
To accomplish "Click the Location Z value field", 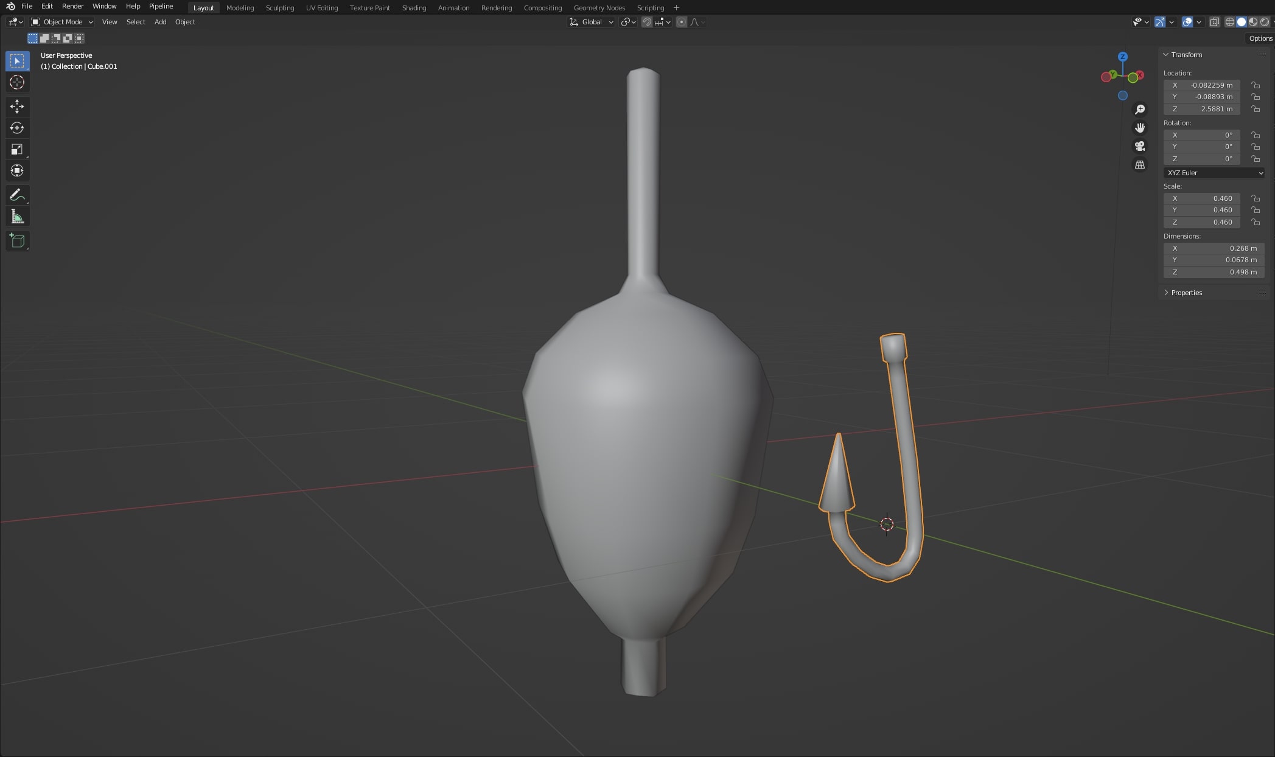I will (x=1201, y=109).
